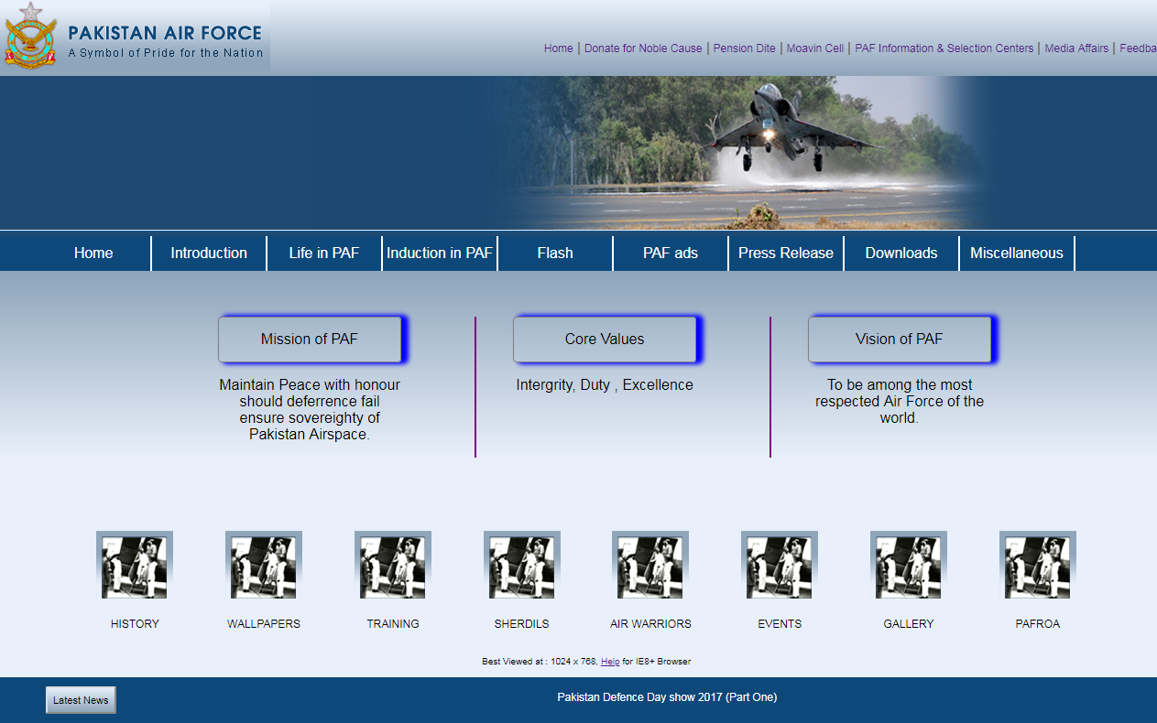Click the Pakistan Air Force emblem logo
The image size is (1157, 723).
click(x=30, y=36)
